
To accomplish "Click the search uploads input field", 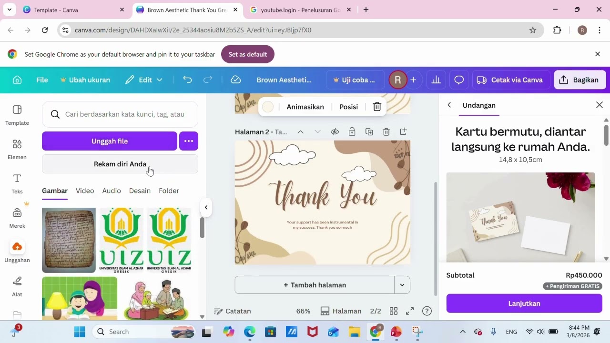I will [120, 114].
